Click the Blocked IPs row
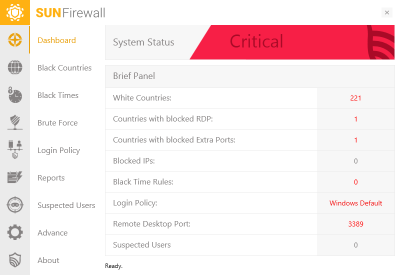400x275 pixels. [210, 161]
